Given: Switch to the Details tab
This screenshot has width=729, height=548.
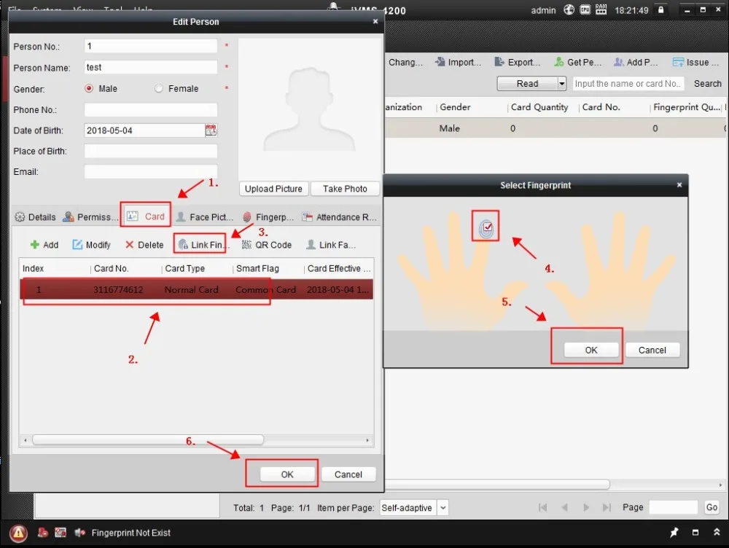Looking at the screenshot, I should [x=35, y=217].
